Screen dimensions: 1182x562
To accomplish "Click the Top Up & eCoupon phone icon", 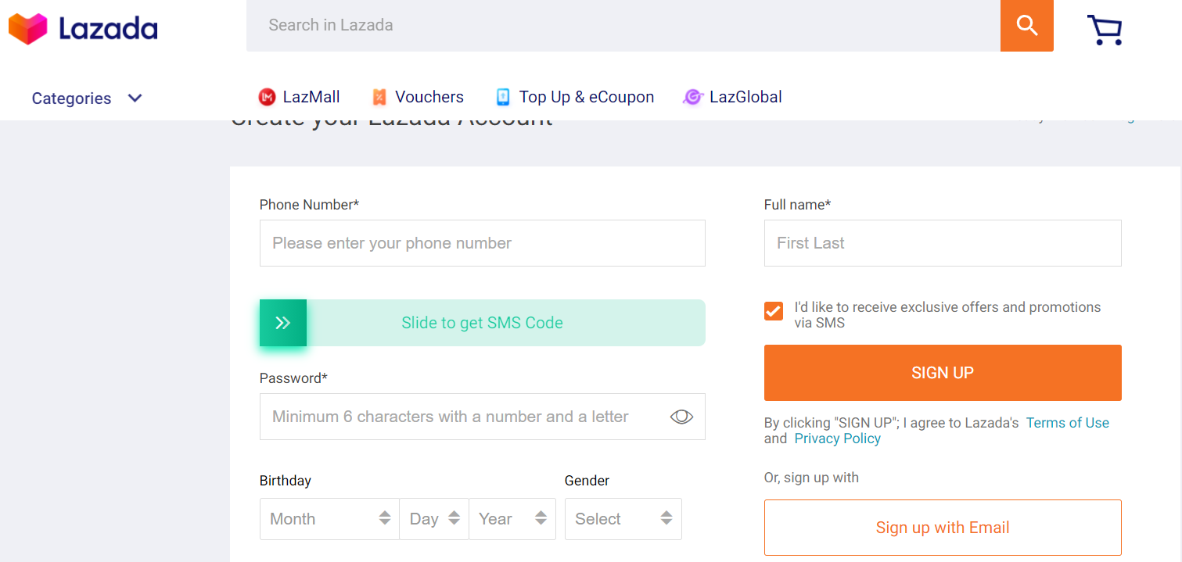I will [503, 97].
